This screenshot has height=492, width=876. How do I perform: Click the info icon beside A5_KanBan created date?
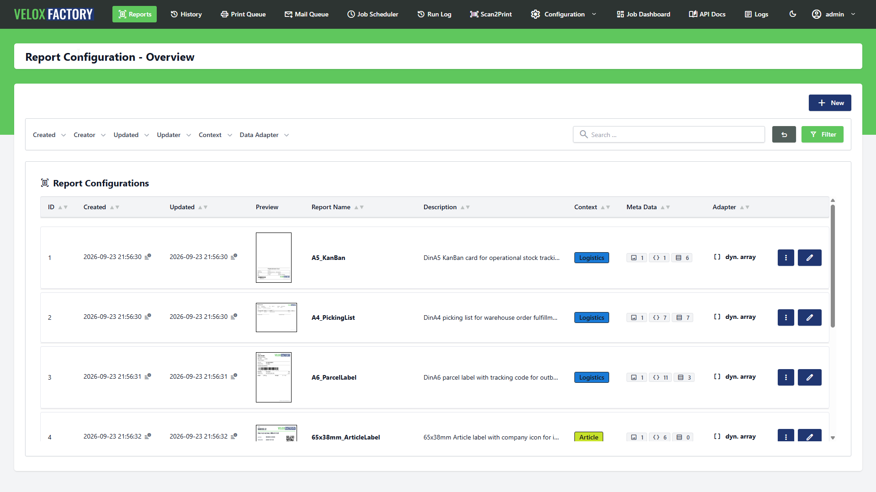click(148, 257)
